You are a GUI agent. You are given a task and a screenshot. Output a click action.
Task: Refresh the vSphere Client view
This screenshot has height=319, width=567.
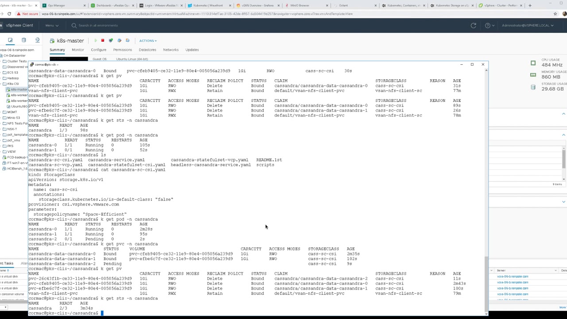pyautogui.click(x=473, y=25)
